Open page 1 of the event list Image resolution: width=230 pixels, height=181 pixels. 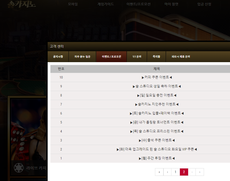[x=176, y=172]
